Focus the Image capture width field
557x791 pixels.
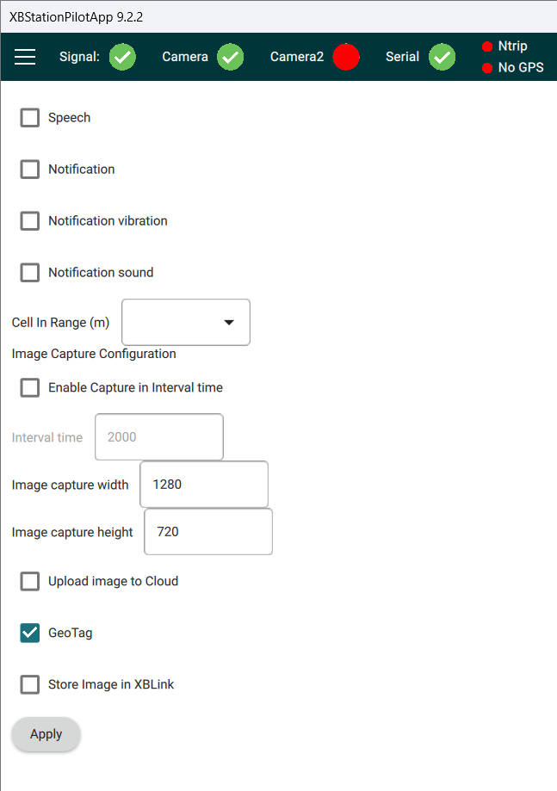pos(204,485)
